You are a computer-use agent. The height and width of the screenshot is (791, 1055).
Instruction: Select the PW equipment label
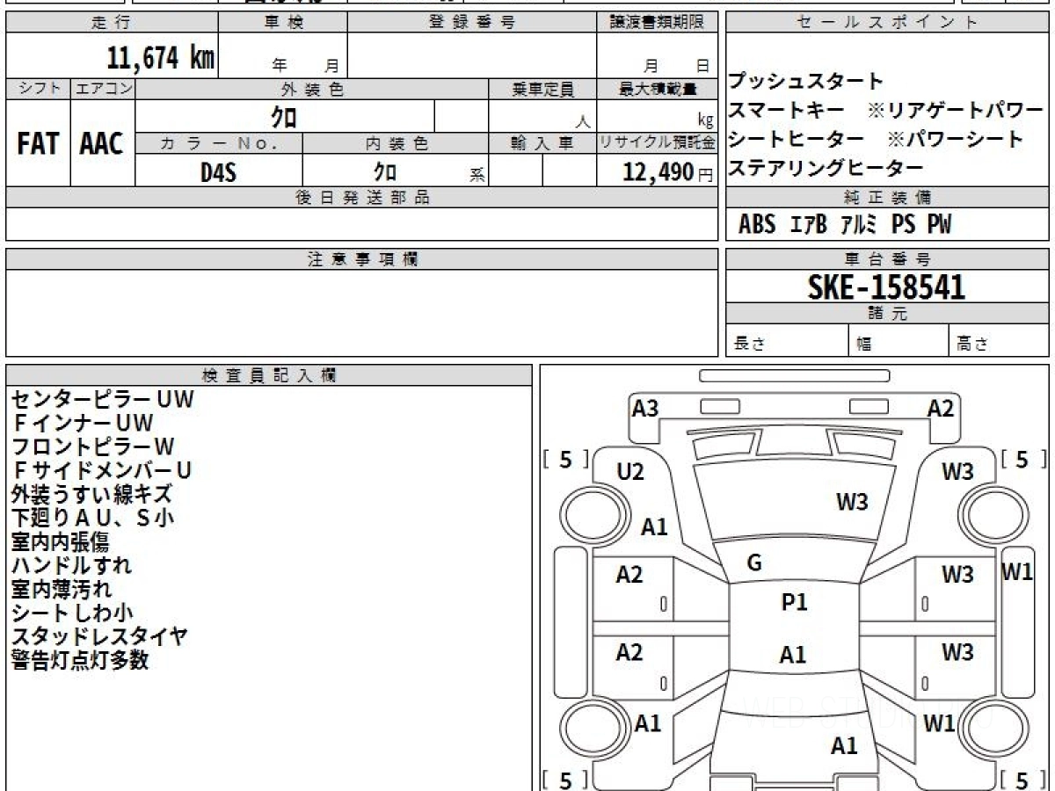click(938, 225)
